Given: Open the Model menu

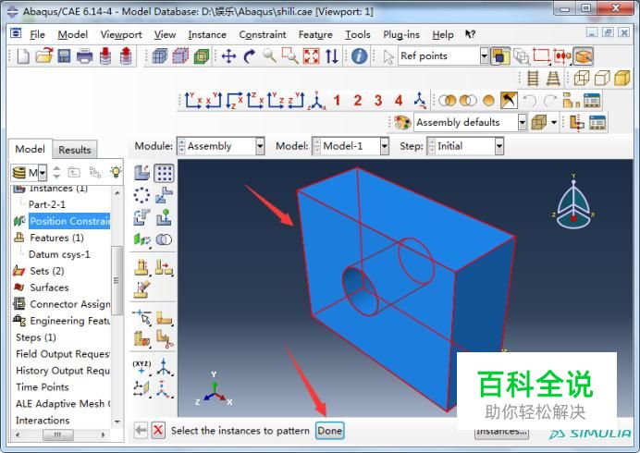Looking at the screenshot, I should point(73,35).
